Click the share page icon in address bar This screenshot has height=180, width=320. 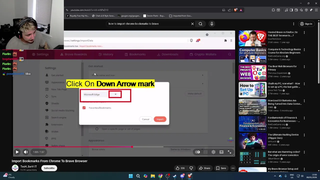[229, 10]
